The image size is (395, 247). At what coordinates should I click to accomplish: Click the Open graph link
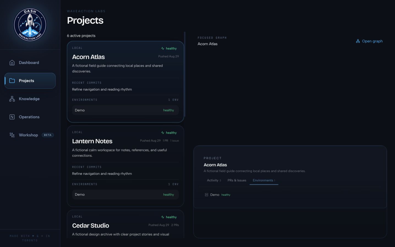coord(369,41)
